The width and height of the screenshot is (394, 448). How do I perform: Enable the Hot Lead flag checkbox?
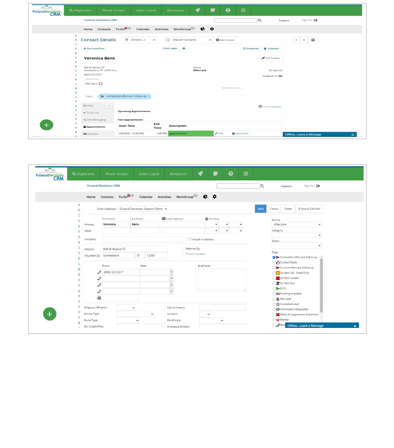(x=274, y=299)
